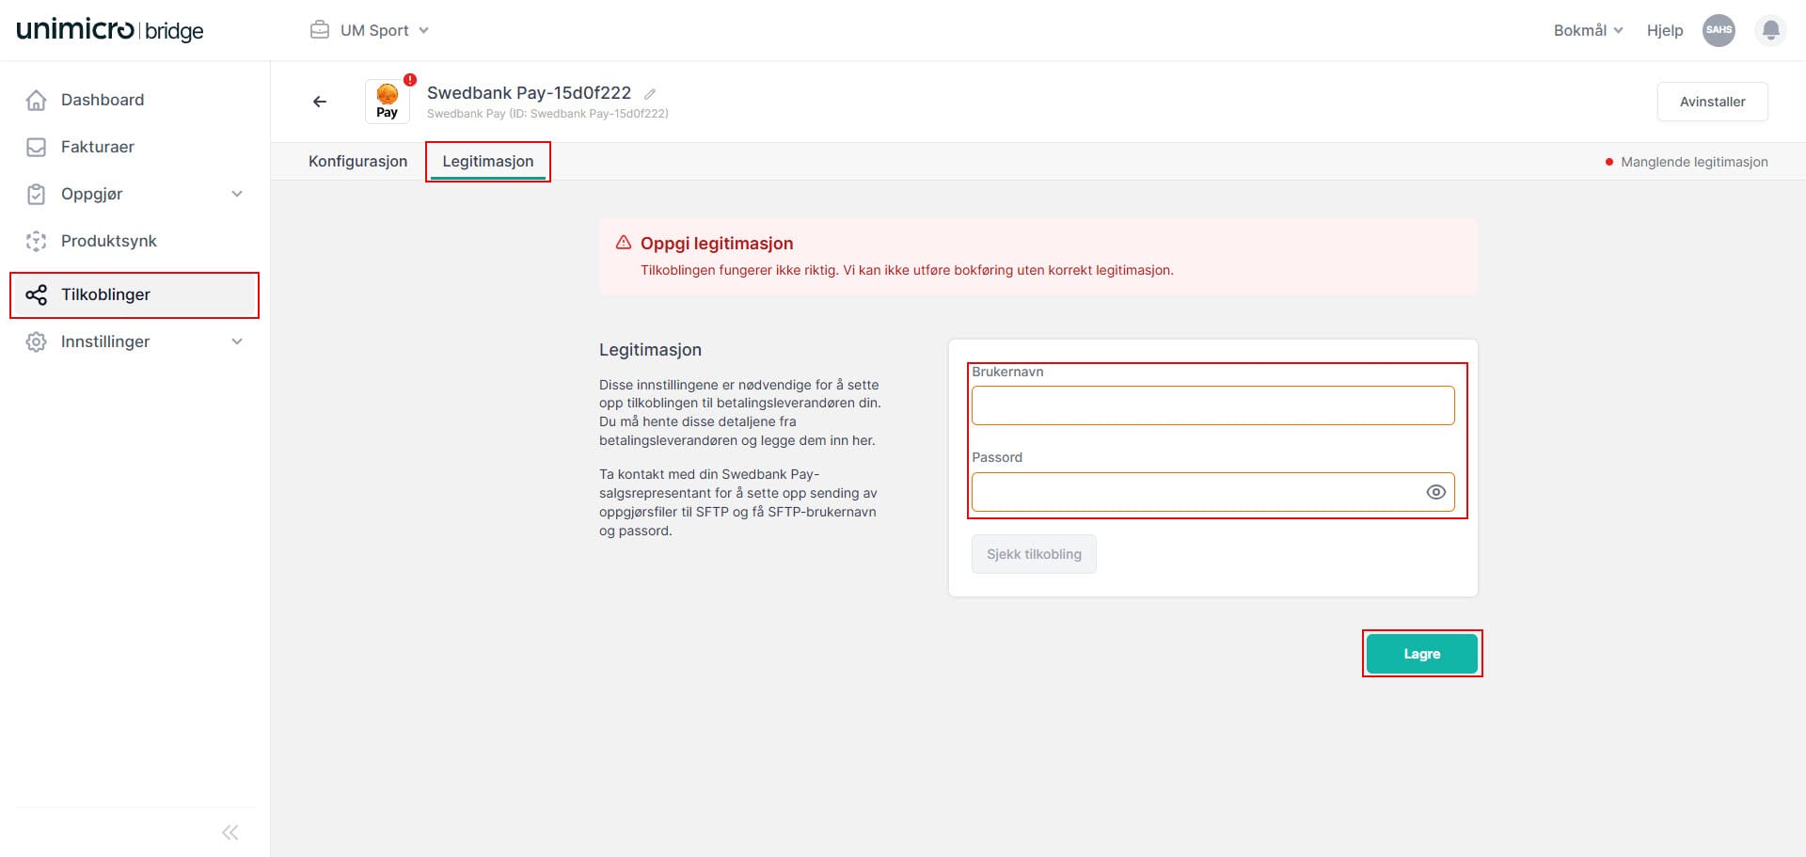Focus the Brukernavn input field
This screenshot has height=857, width=1806.
click(x=1212, y=405)
